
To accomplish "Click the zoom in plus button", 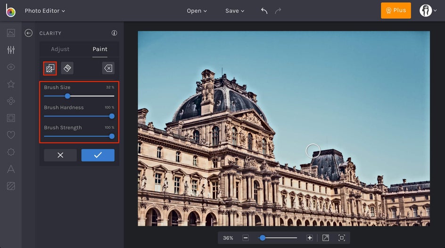I will [310, 238].
